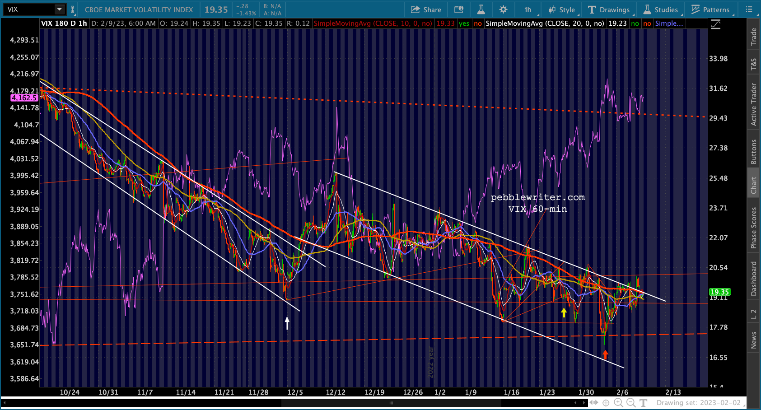
Task: Click the zoom out magnifier icon
Action: (x=631, y=403)
